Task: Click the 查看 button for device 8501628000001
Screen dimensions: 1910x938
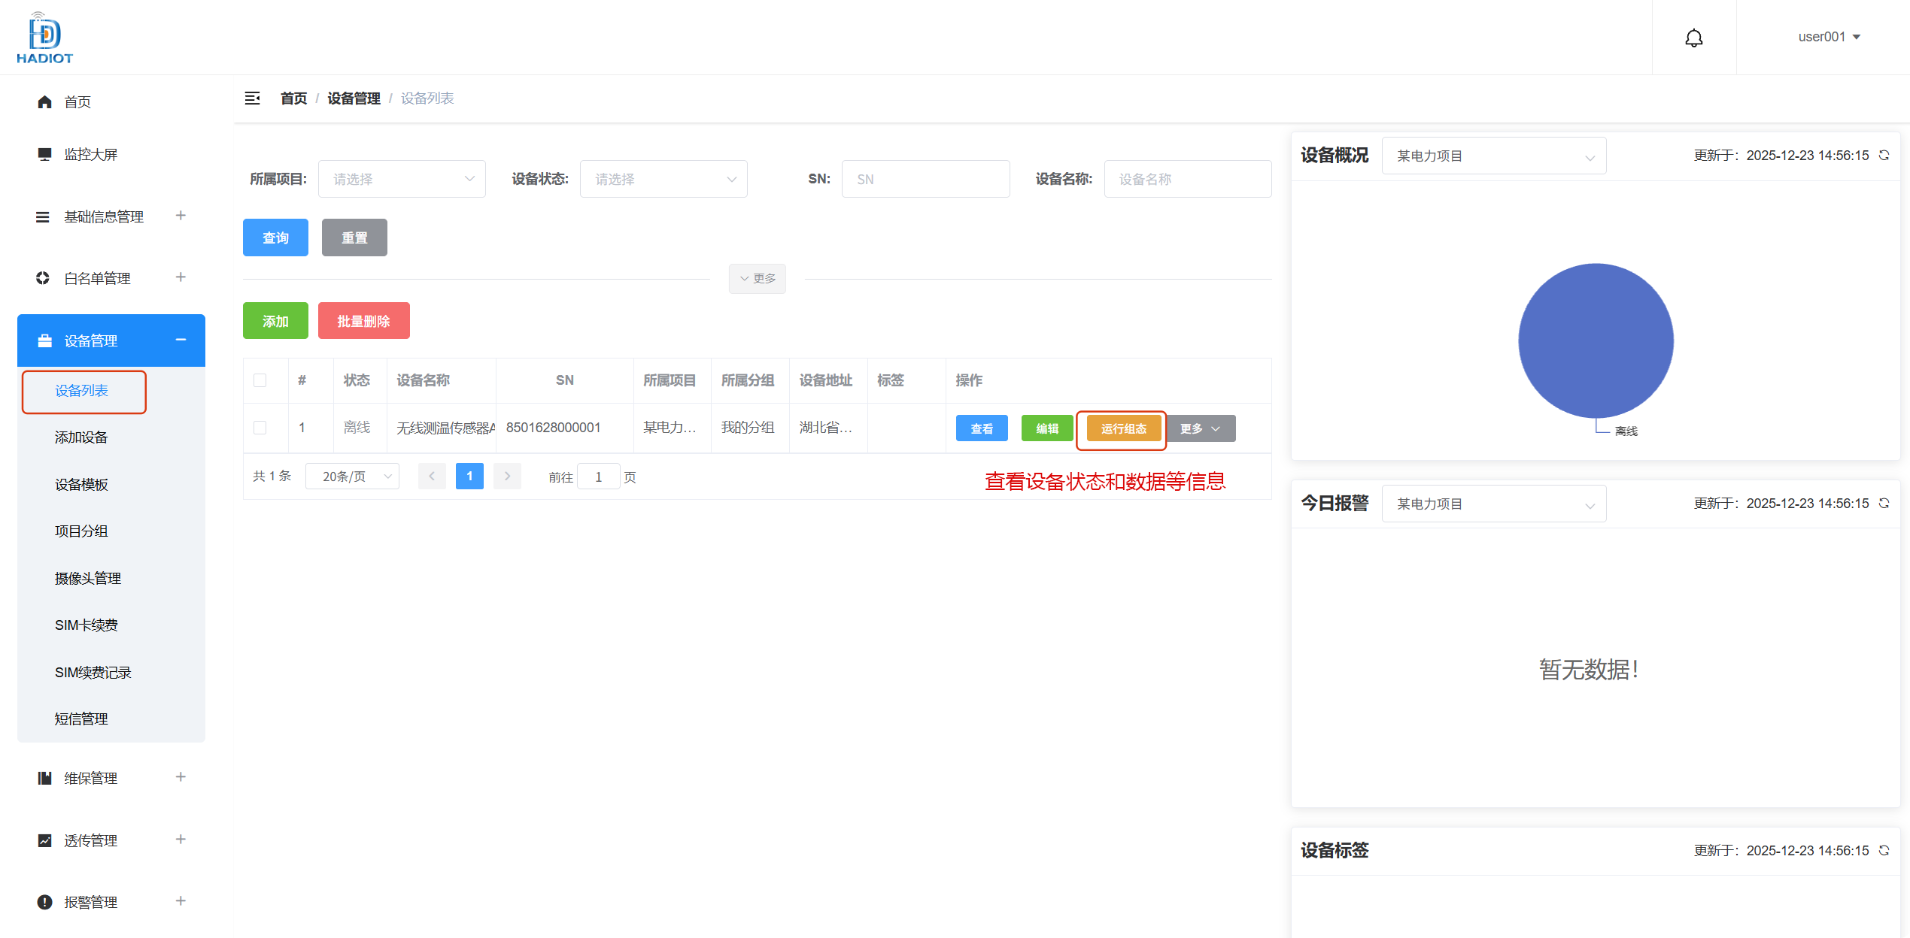Action: click(x=982, y=428)
